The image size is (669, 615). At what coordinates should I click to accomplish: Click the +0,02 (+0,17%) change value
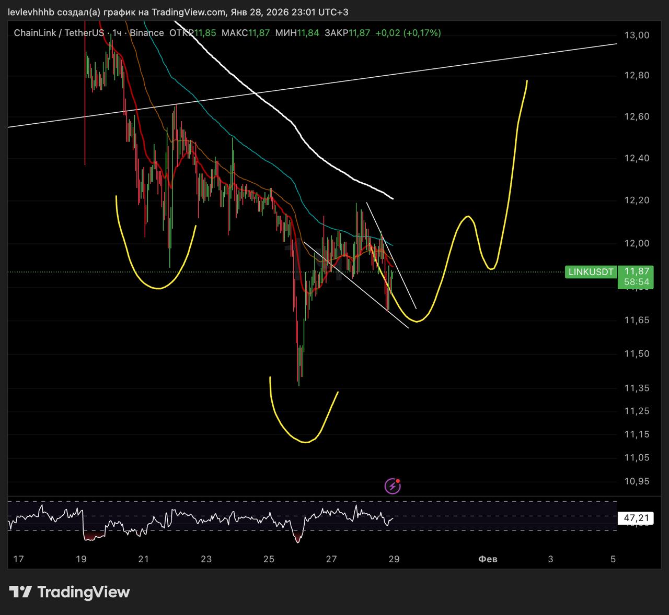408,33
